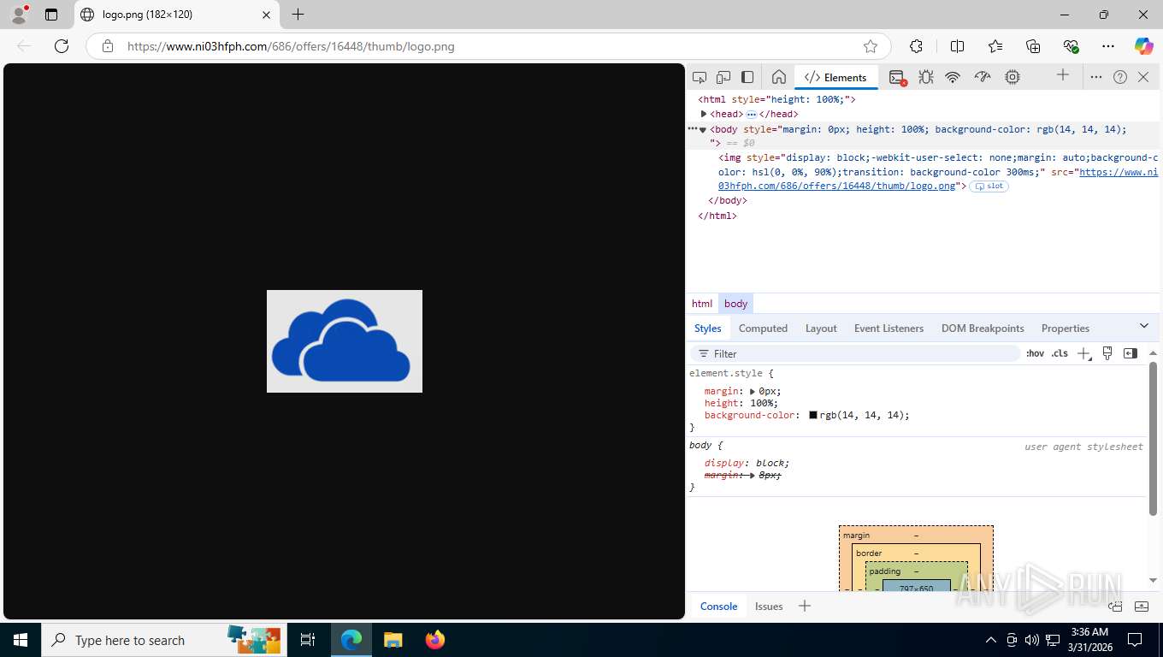Open the Copilot sidebar icon
This screenshot has width=1163, height=657.
(1143, 46)
